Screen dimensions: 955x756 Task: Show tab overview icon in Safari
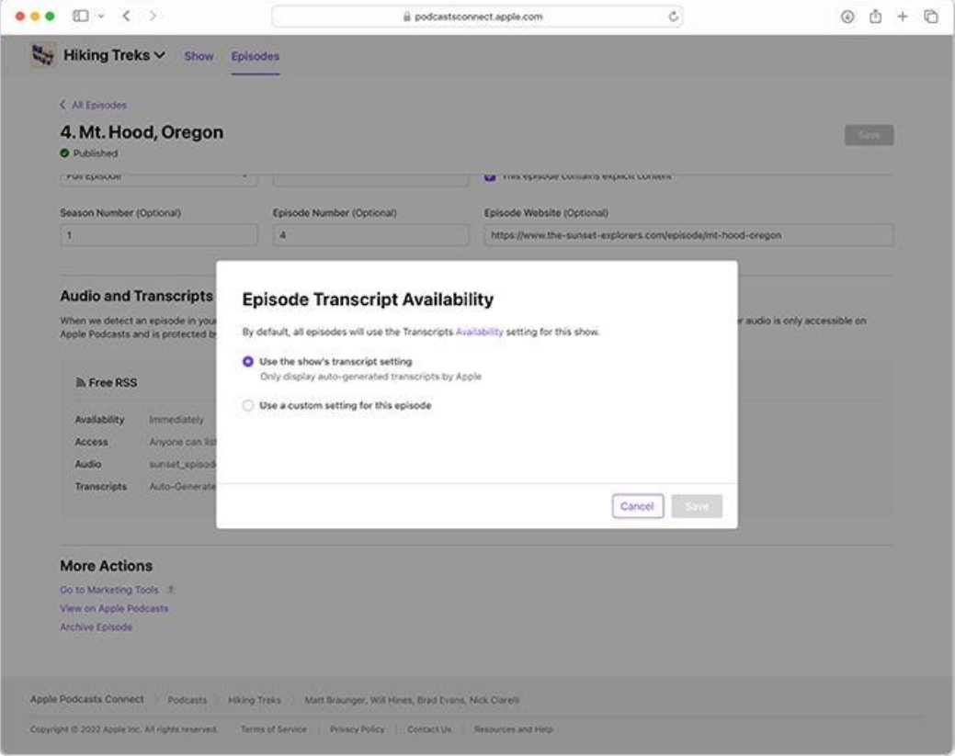[x=930, y=17]
